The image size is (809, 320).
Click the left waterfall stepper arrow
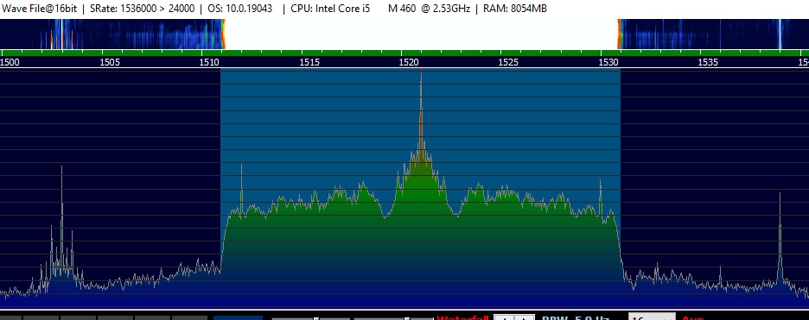tap(504, 317)
